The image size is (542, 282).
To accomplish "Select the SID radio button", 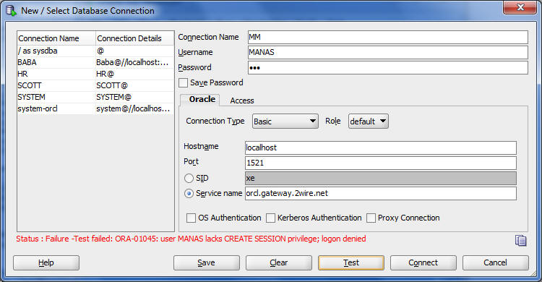I will coord(189,178).
